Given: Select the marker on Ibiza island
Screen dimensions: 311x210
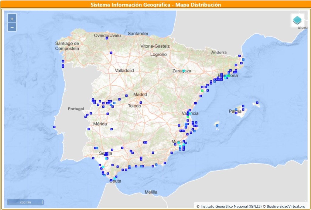Looking at the screenshot, I should point(217,125).
